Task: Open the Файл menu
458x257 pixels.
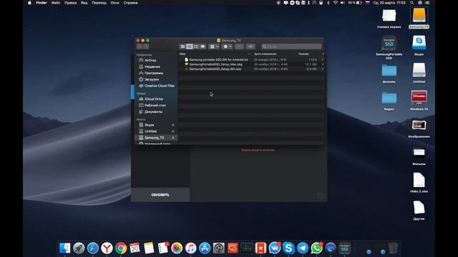Action: coord(56,3)
